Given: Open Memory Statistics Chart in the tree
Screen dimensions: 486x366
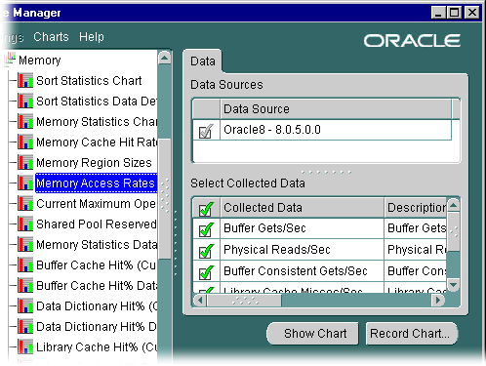Looking at the screenshot, I should coord(97,122).
